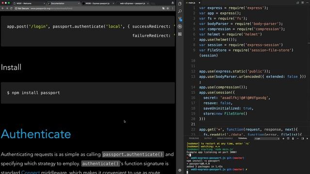Click 'added 3 packages' terminal line
The width and height of the screenshot is (310, 174).
pos(204,166)
